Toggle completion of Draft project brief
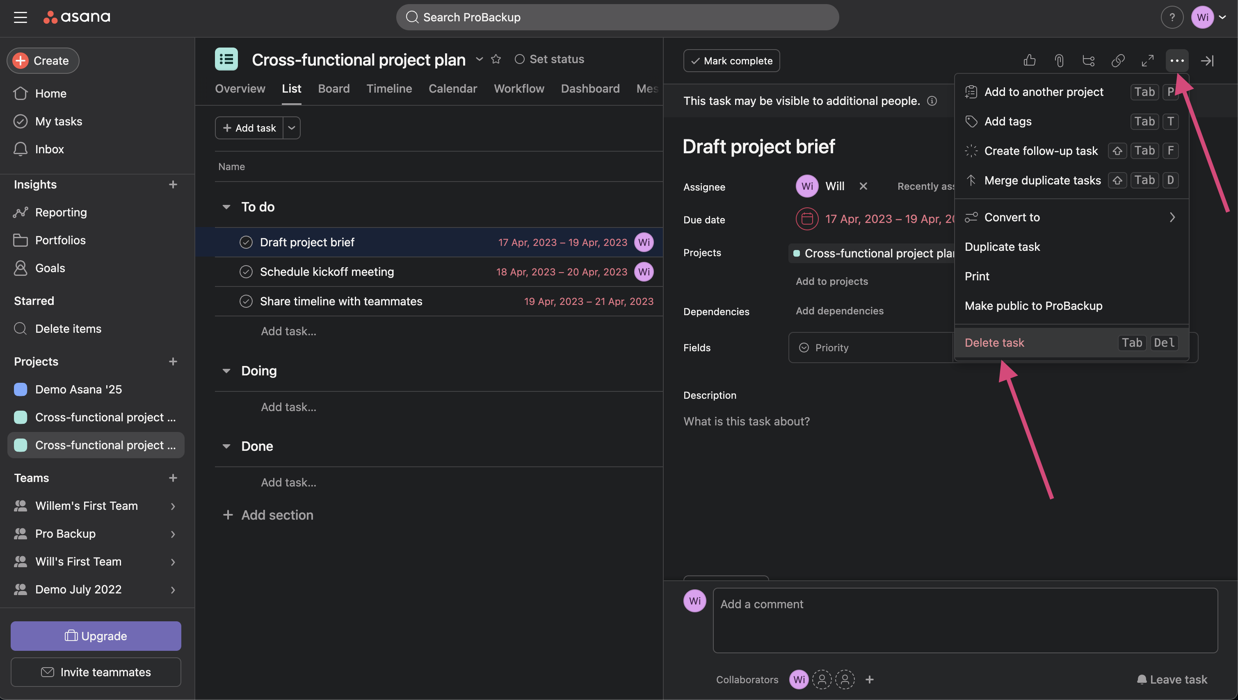The image size is (1238, 700). [246, 242]
